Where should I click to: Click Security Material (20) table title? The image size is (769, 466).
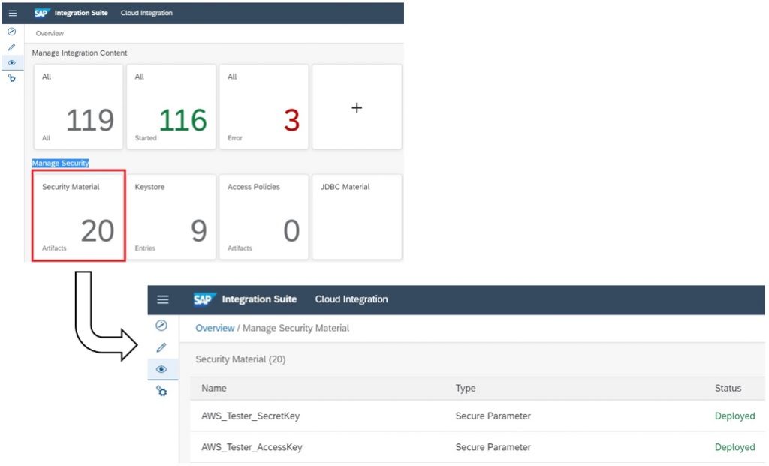click(240, 359)
